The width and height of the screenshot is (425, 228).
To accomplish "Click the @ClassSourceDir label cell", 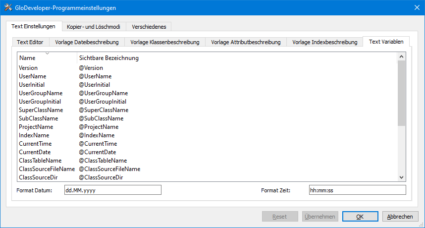I will pos(101,177).
